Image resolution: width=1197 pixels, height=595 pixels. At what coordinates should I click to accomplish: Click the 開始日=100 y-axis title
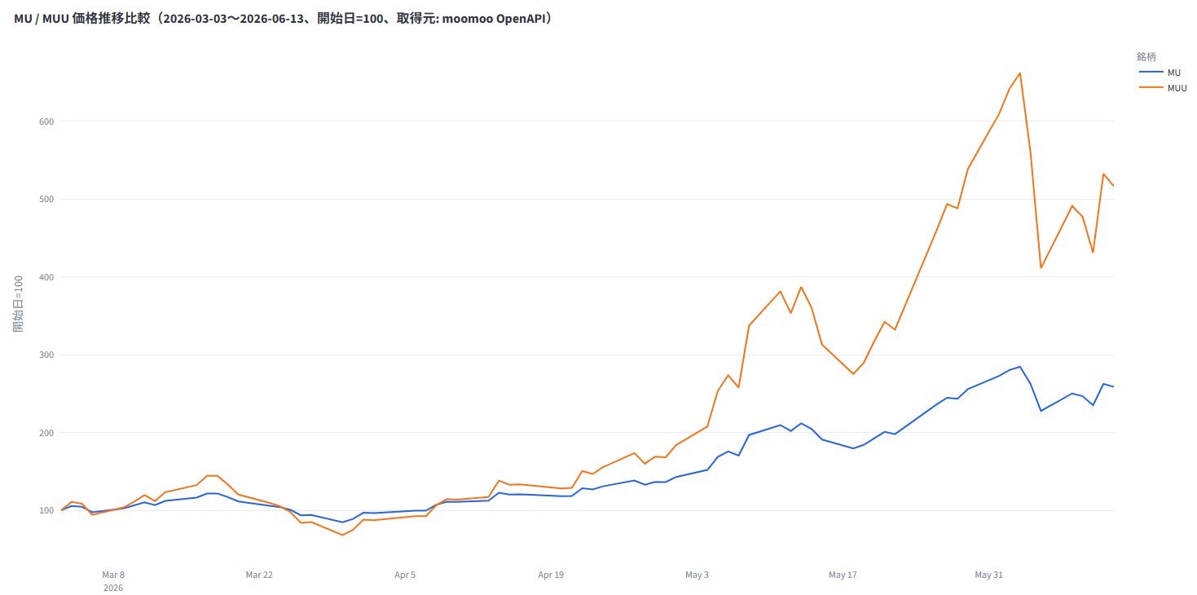tap(18, 303)
